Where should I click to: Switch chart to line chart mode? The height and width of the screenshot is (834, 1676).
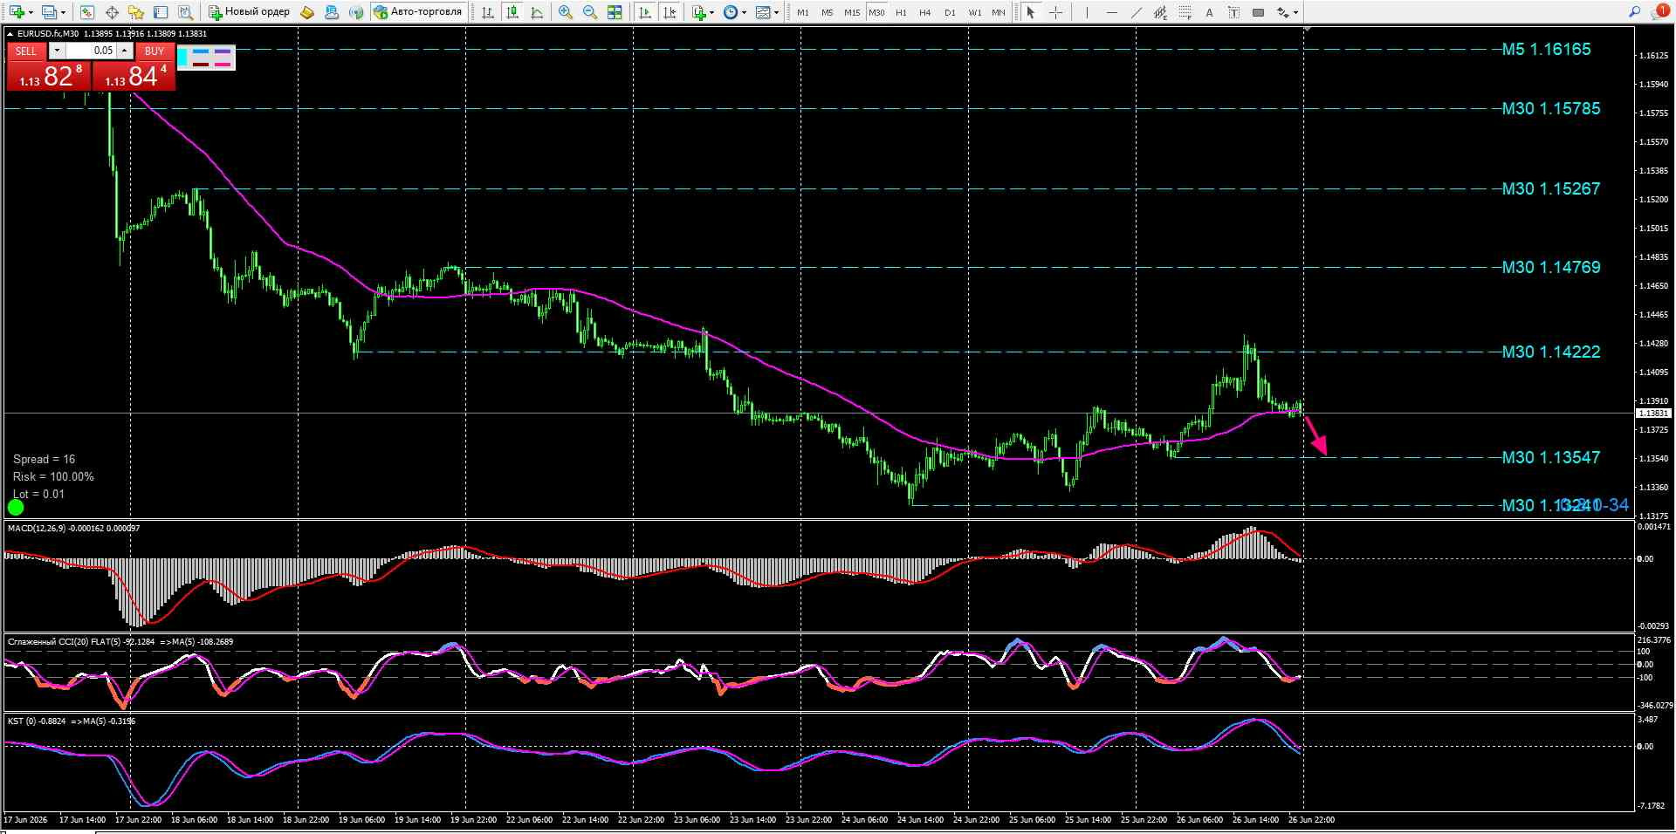tap(537, 12)
